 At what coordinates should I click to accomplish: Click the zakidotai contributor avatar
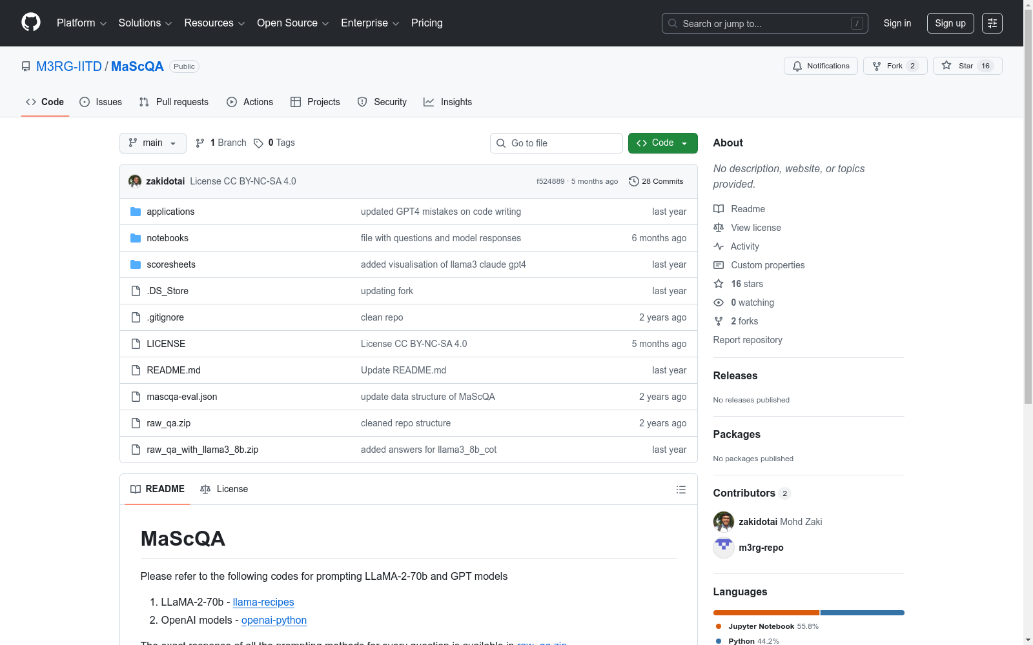pos(724,522)
